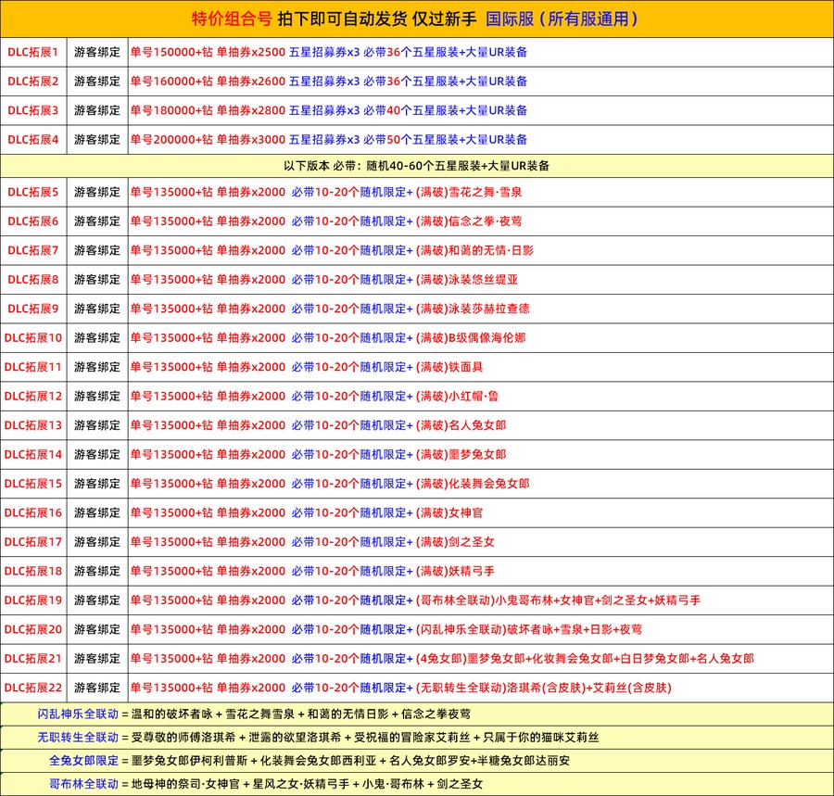This screenshot has width=834, height=796.
Task: Click the notice row 以下版本 必带
Action: point(416,166)
